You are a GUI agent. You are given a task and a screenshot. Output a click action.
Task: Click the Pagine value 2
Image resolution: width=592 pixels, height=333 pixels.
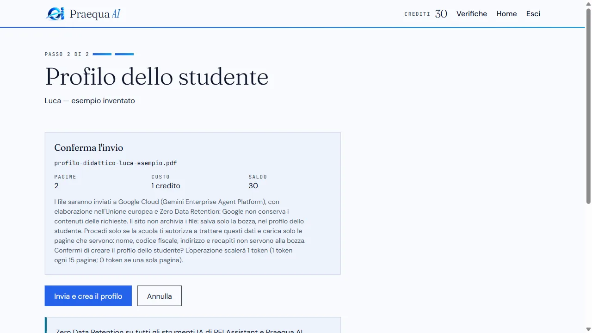click(56, 186)
